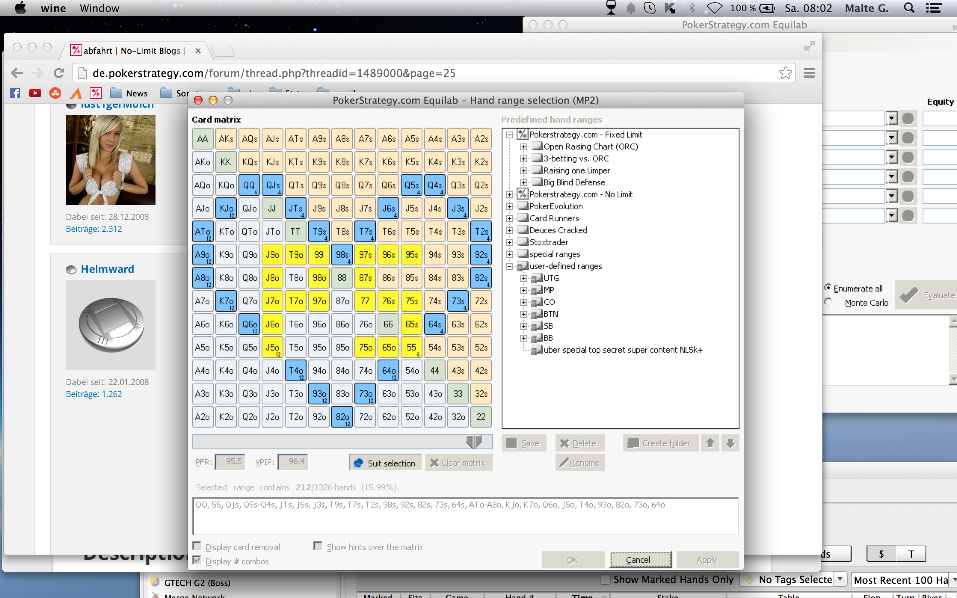957x598 pixels.
Task: Open the PokerStrategy bookmark icon
Action: (x=96, y=93)
